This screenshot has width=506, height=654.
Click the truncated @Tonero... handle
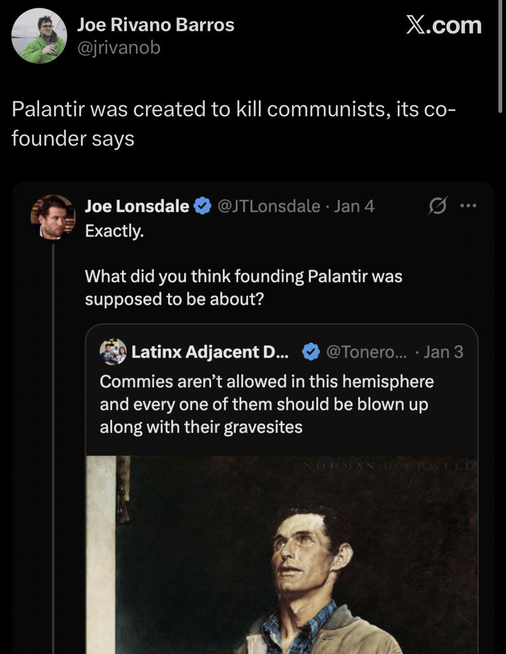point(366,351)
